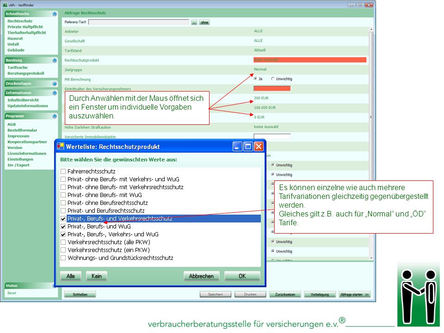Uncheck Privat-, Berufs- und Verkehrsrechtsschutz
The height and width of the screenshot is (333, 444).
click(63, 219)
